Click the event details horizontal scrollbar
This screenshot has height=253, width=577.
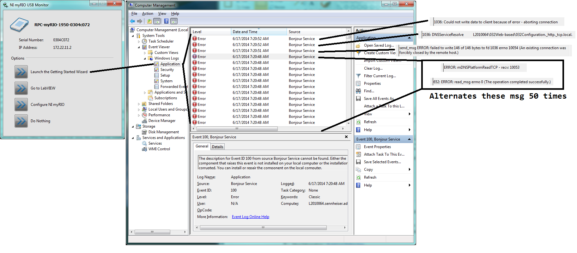click(x=263, y=227)
